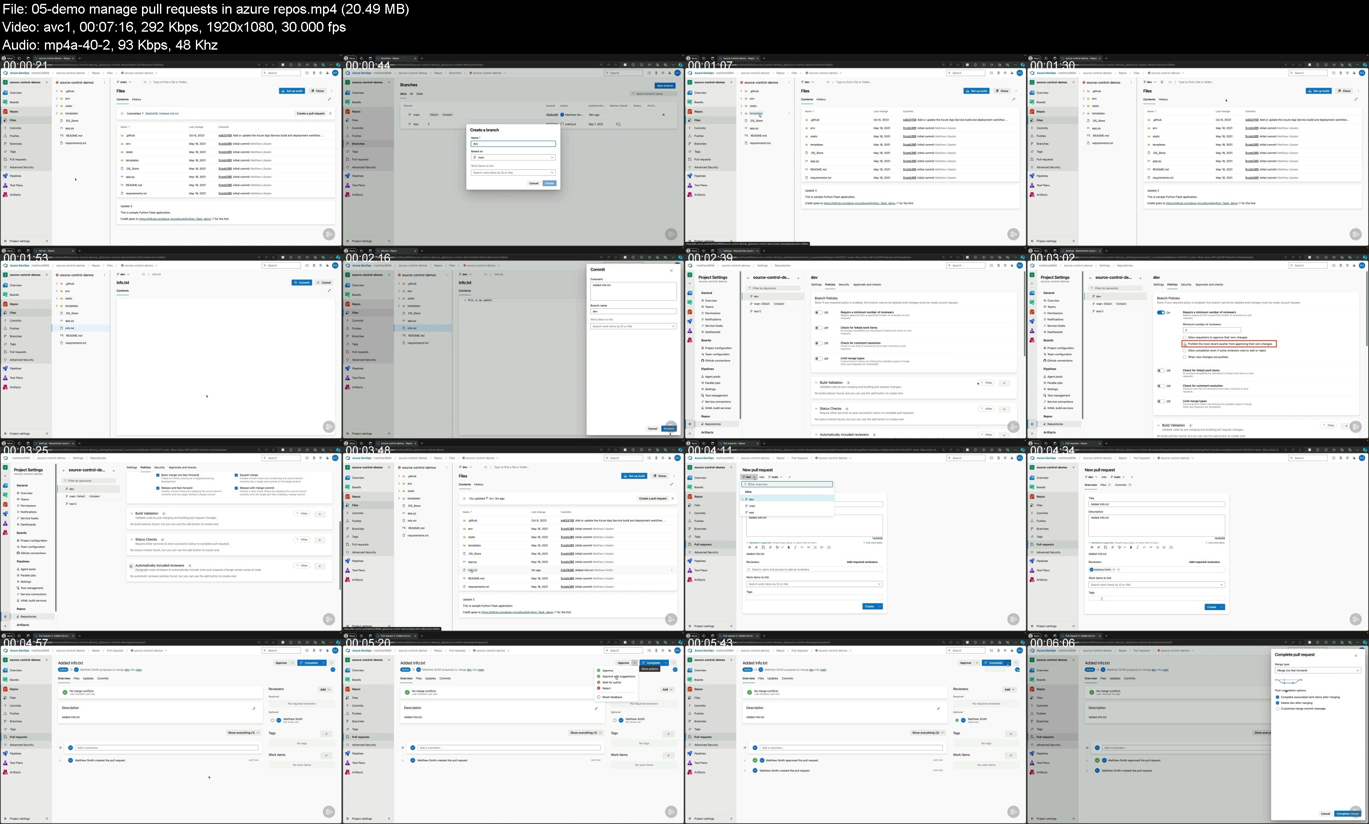Click the Wait for author clock icon
The height and width of the screenshot is (824, 1369).
pyautogui.click(x=599, y=682)
